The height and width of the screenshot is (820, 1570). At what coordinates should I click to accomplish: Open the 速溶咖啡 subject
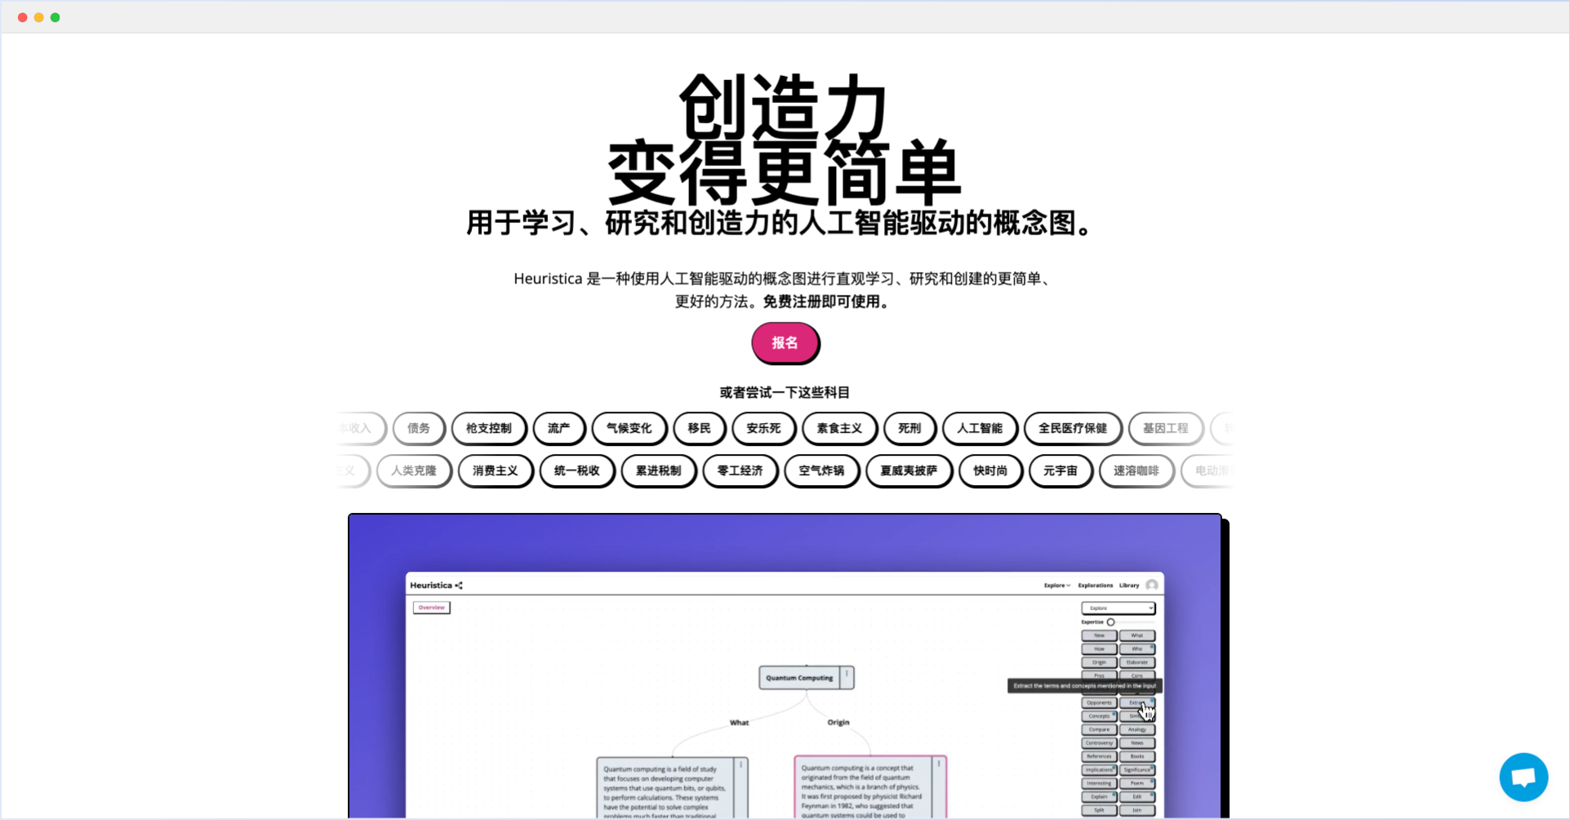[1136, 470]
